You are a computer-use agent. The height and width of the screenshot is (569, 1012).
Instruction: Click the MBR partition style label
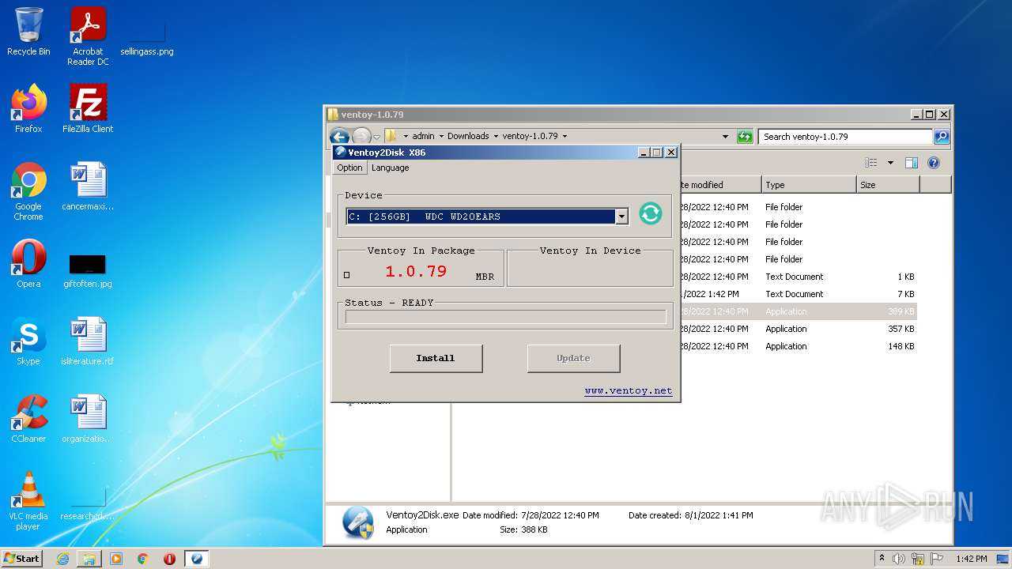[x=485, y=277]
